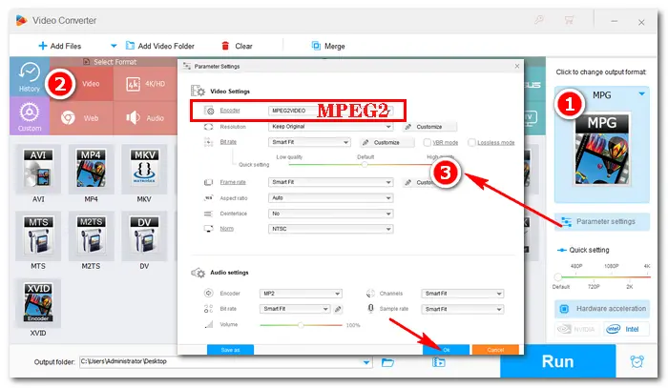Open the Resolution Keep Original dropdown
This screenshot has height=388, width=668.
point(330,127)
